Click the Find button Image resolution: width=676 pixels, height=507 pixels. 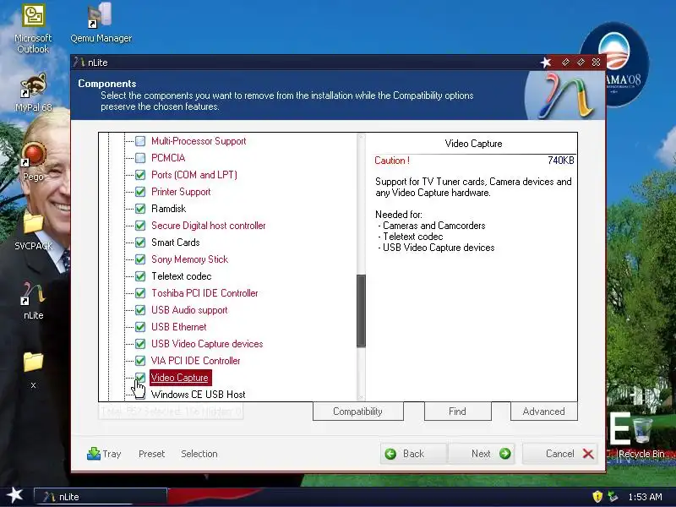point(457,412)
